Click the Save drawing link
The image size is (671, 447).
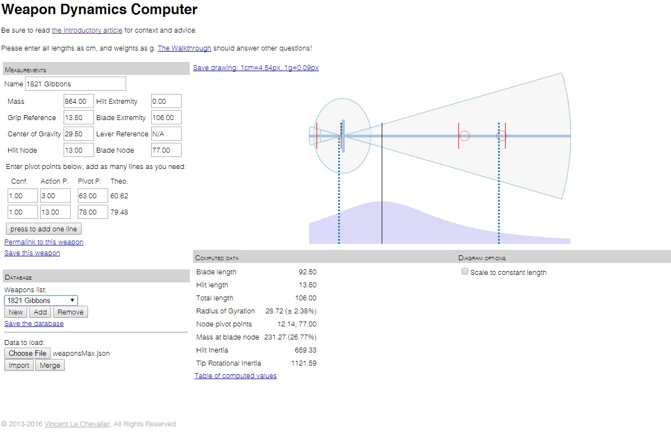(x=256, y=68)
